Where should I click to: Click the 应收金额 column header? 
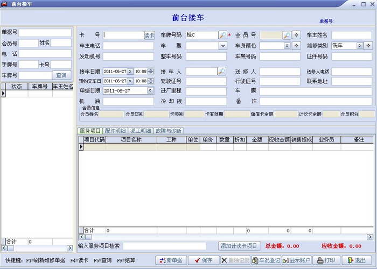(280, 140)
